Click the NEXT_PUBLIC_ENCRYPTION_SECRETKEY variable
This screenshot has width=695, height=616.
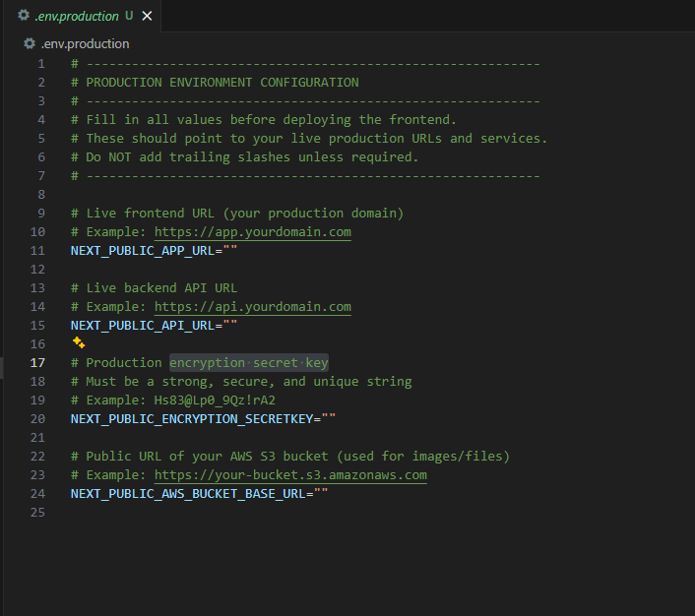click(192, 419)
